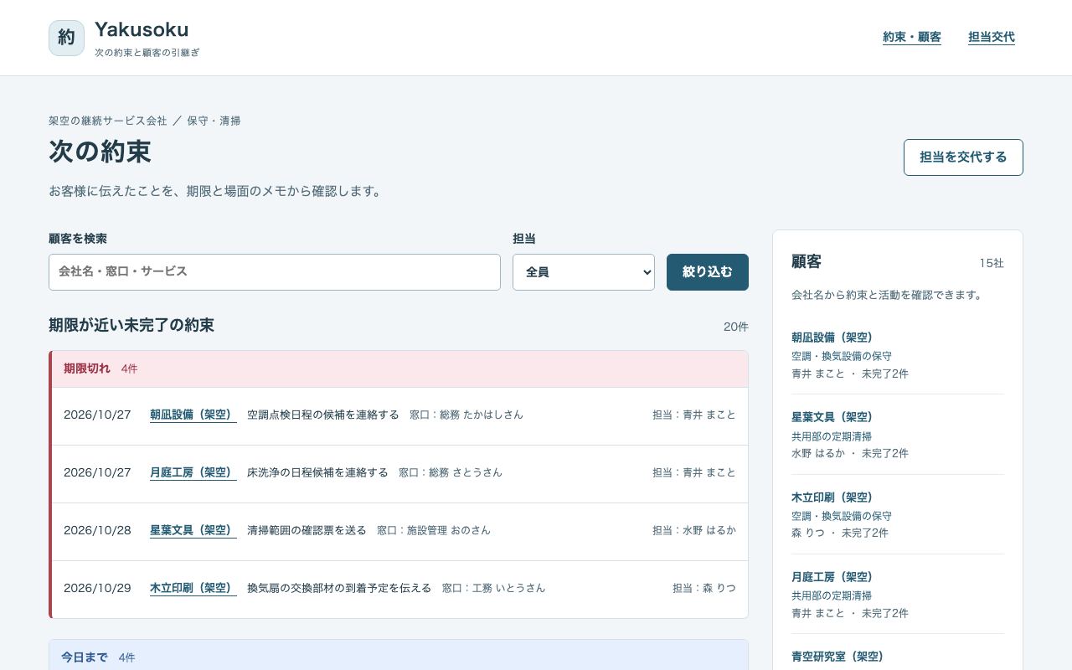Click the 窓口：工務 いとうさん text
This screenshot has height=670, width=1072.
493,588
